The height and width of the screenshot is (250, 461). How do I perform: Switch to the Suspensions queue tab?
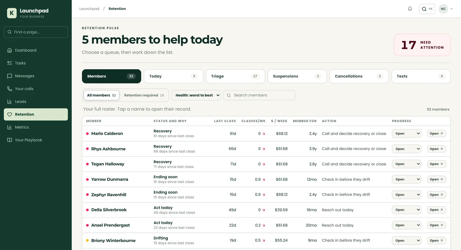297,76
